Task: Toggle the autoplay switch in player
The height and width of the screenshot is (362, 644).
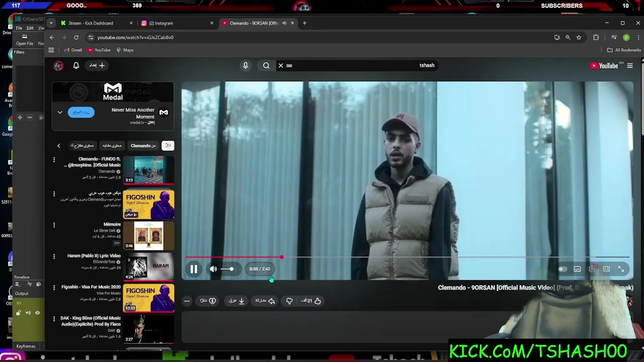Action: coord(562,269)
